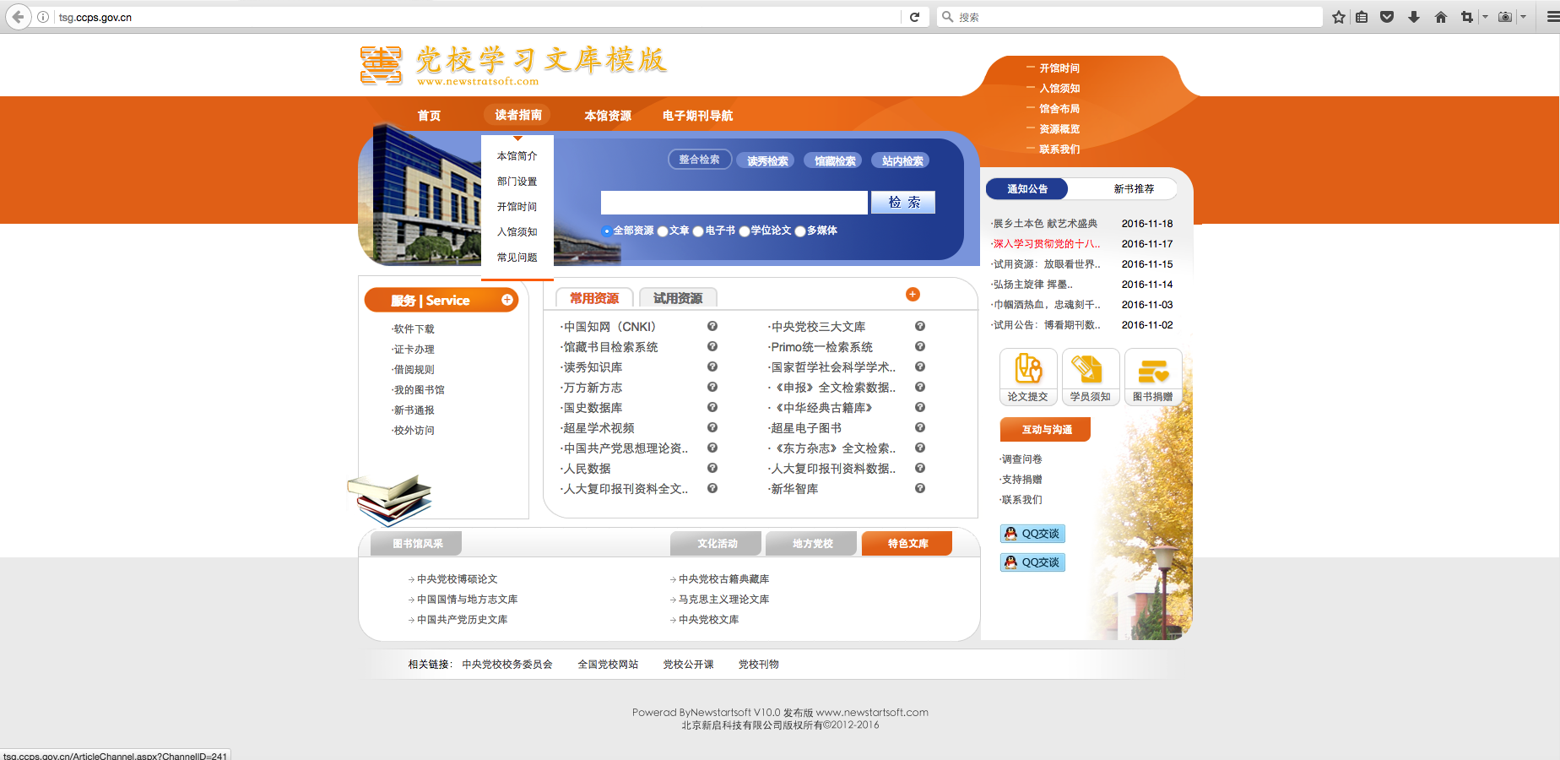Click the browser back arrow button
The height and width of the screenshot is (760, 1560).
coord(18,17)
